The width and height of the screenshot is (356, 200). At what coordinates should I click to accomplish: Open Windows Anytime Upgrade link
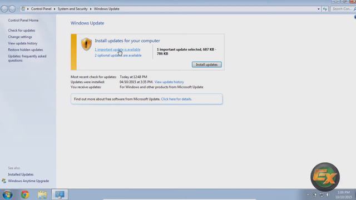[28, 181]
